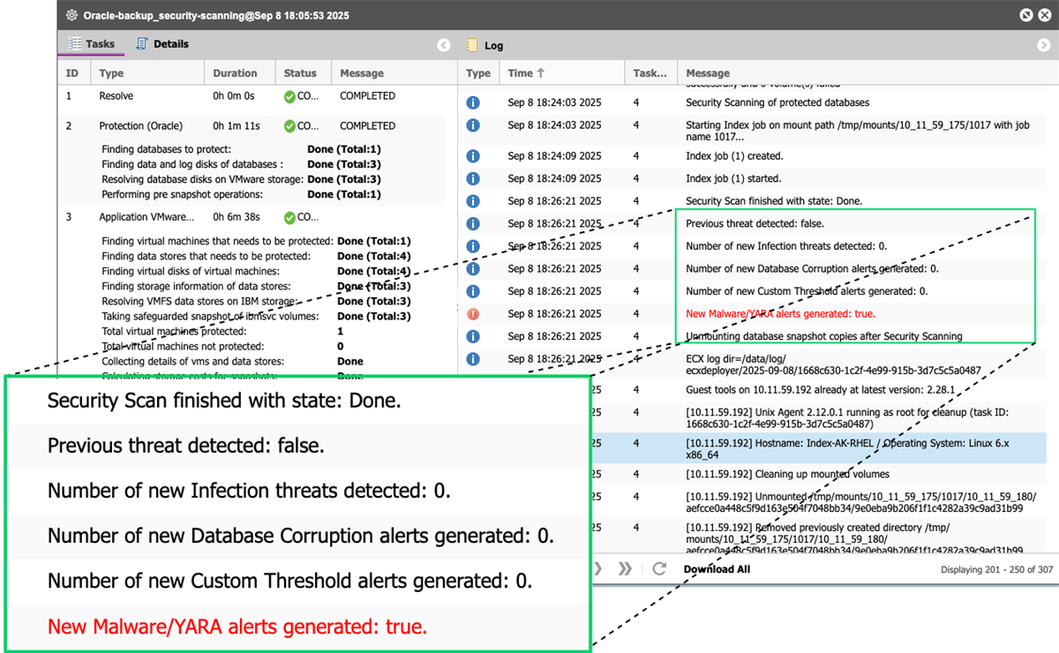
Task: Click the info icon beside 'Previous threat detected: false'
Action: coord(474,223)
